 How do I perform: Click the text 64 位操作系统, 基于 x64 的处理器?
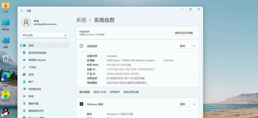(126, 78)
